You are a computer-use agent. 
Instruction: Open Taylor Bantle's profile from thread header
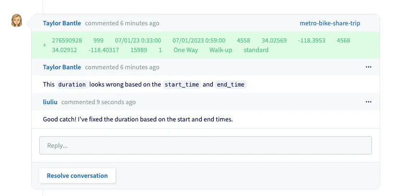pos(62,23)
